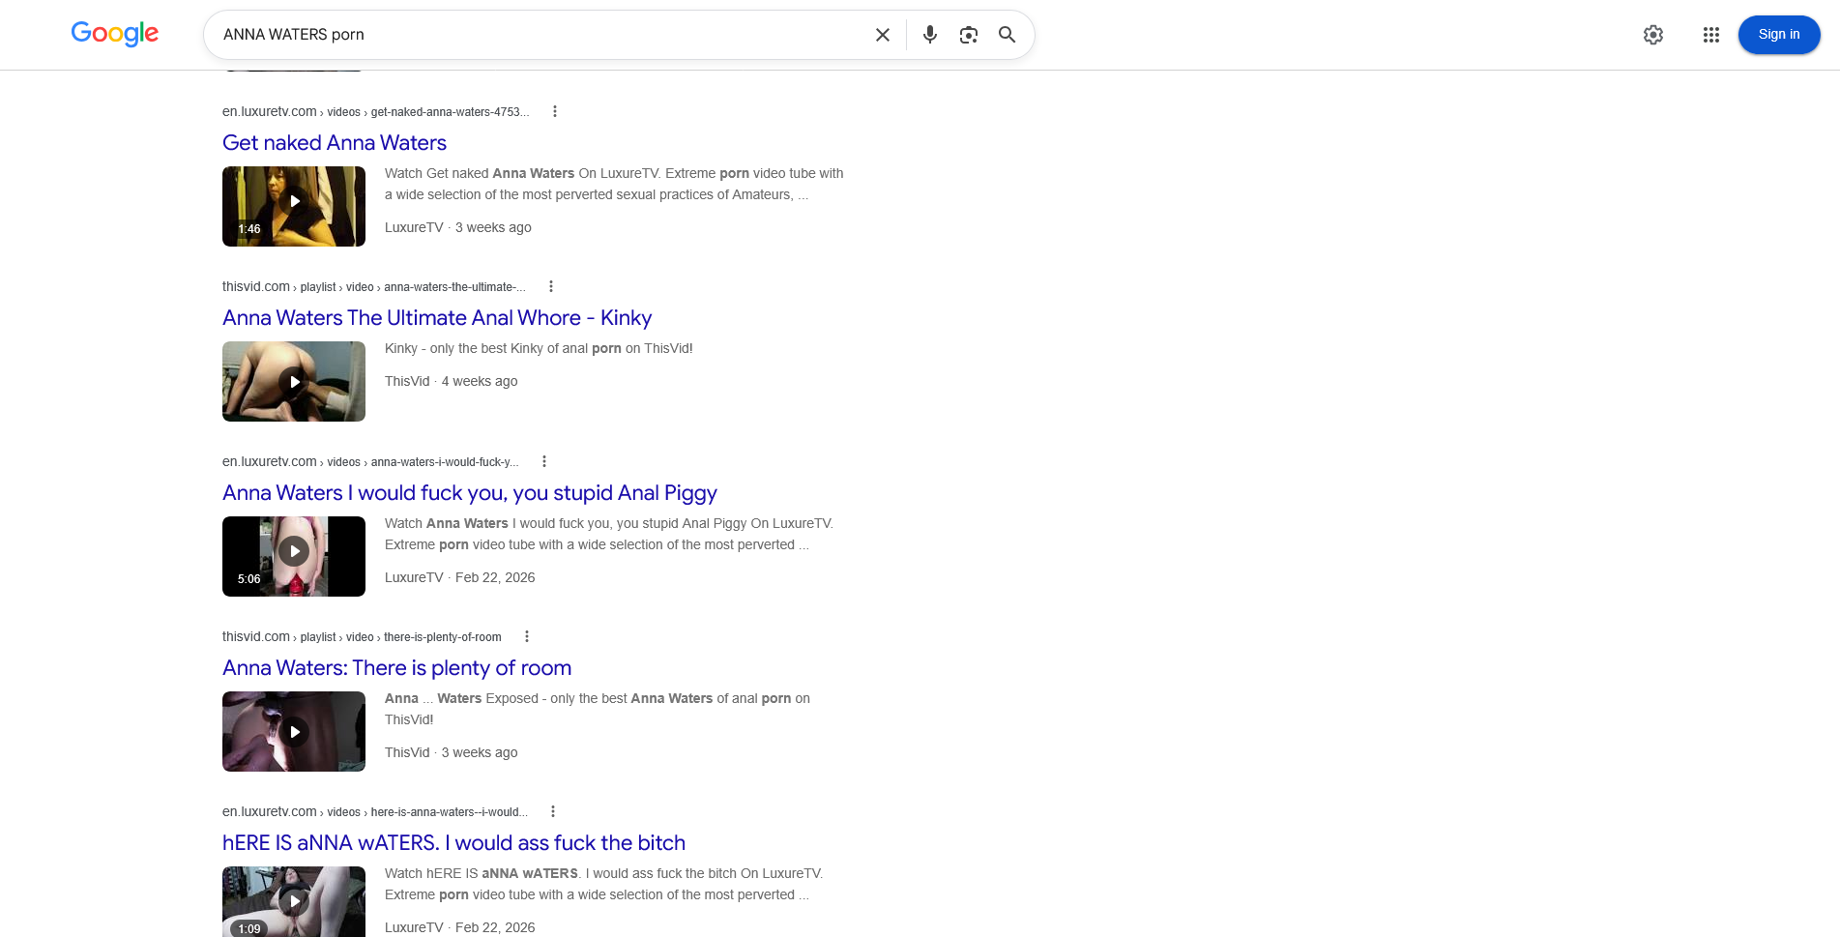Open the Google apps grid icon

pyautogui.click(x=1711, y=35)
